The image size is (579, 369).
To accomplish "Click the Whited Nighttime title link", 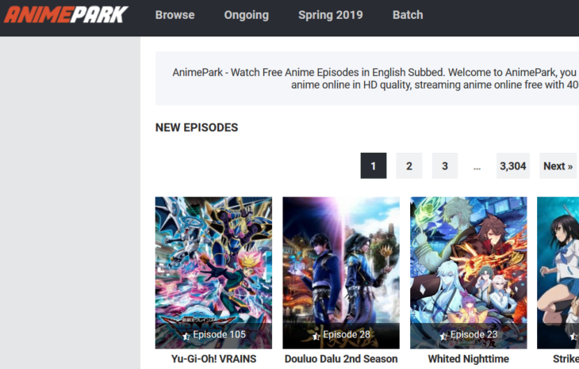I will tap(468, 359).
